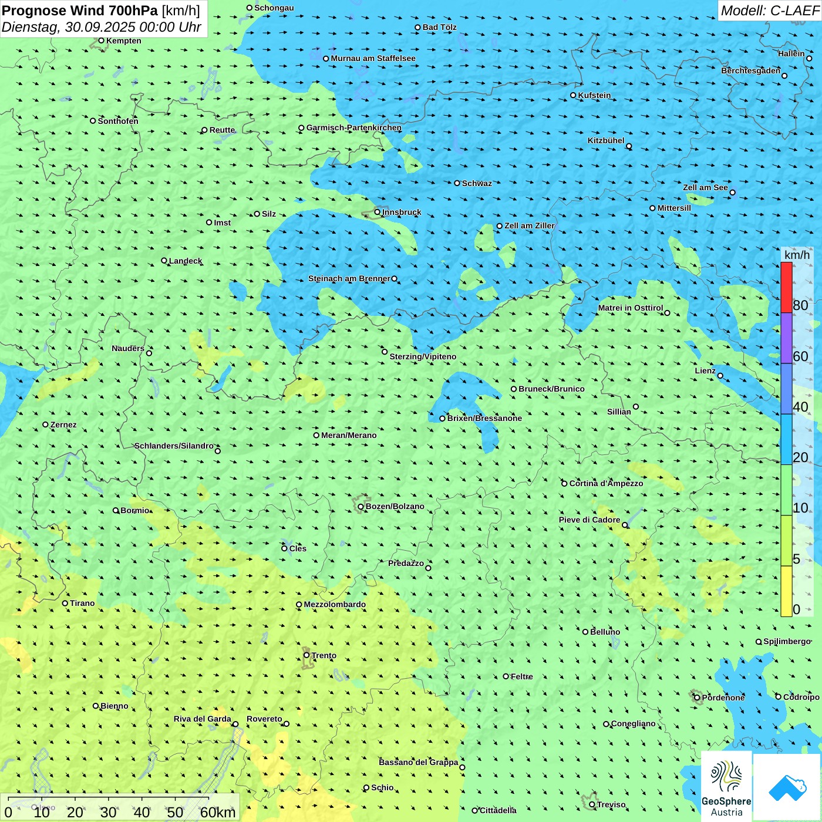Viewport: 822px width, 822px height.
Task: Select the Garmisch-Partenkirchen label
Action: coord(354,127)
